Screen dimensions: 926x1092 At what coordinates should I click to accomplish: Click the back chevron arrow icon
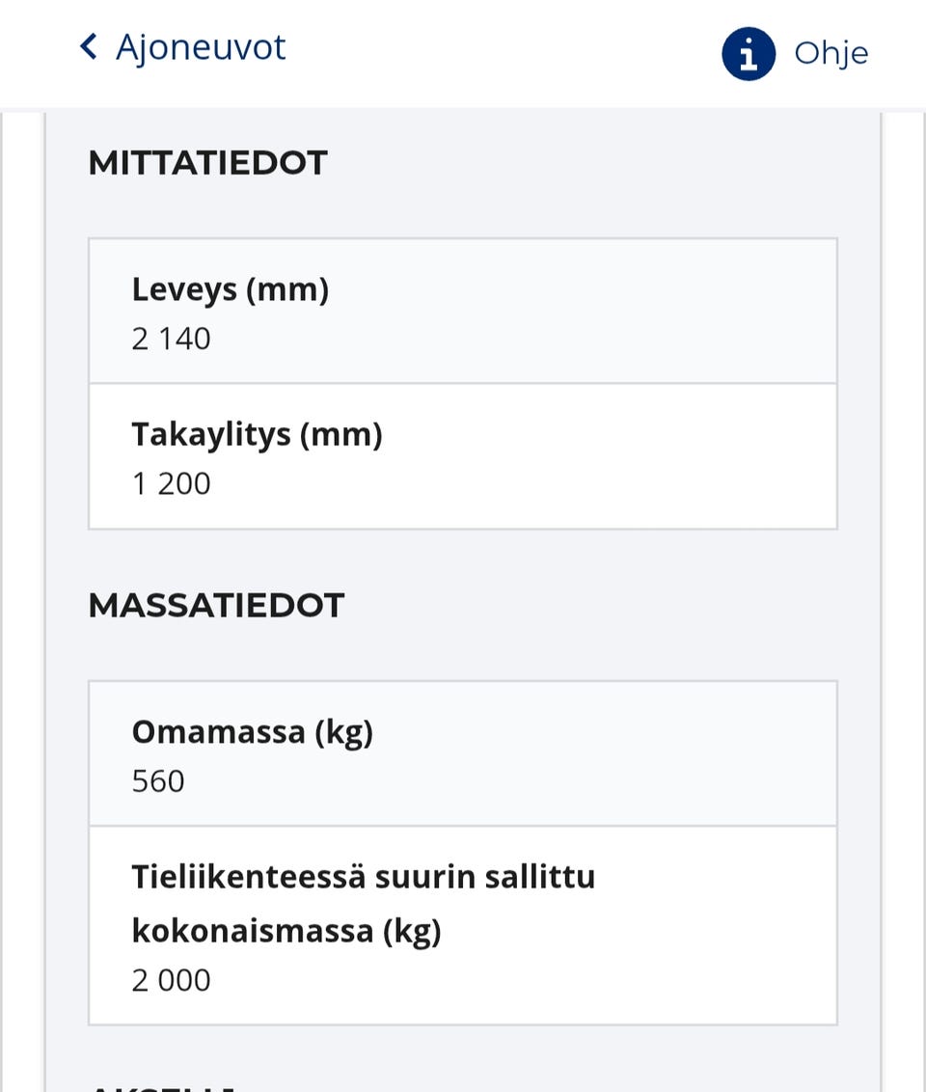pyautogui.click(x=89, y=46)
